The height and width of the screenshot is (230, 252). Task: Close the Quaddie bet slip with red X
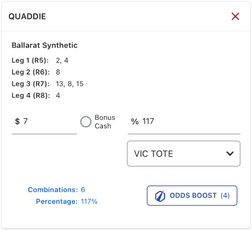[235, 16]
